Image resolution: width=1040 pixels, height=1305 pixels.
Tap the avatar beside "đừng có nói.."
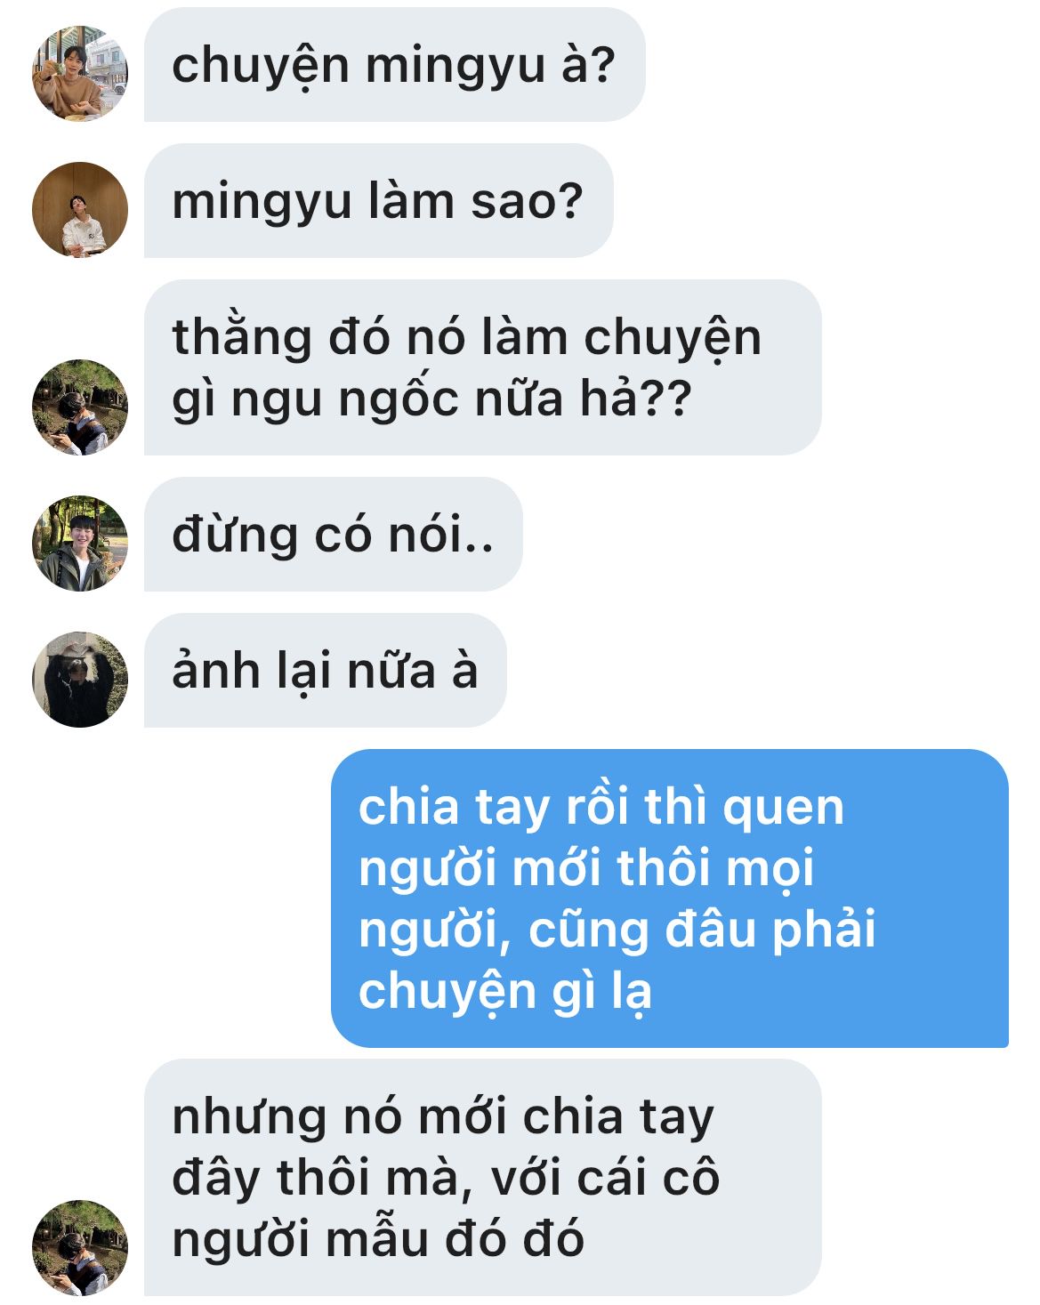point(80,544)
